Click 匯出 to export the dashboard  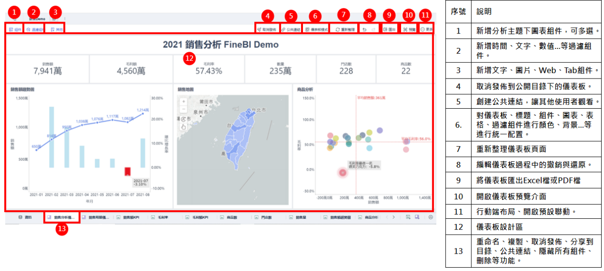click(x=388, y=29)
